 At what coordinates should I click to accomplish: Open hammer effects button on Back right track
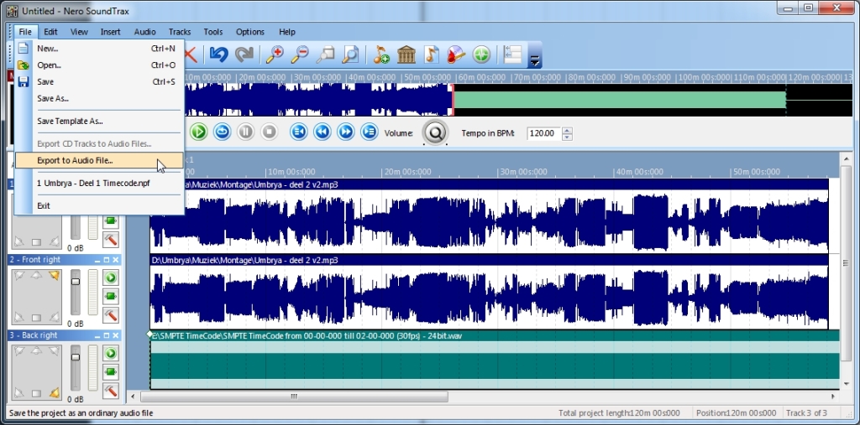[x=111, y=391]
